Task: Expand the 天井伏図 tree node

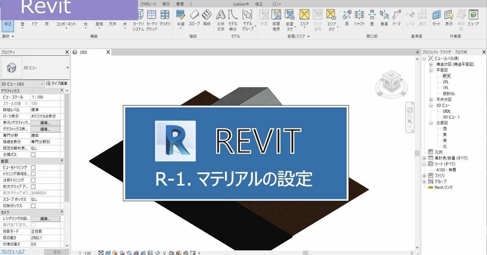Action: (431, 100)
